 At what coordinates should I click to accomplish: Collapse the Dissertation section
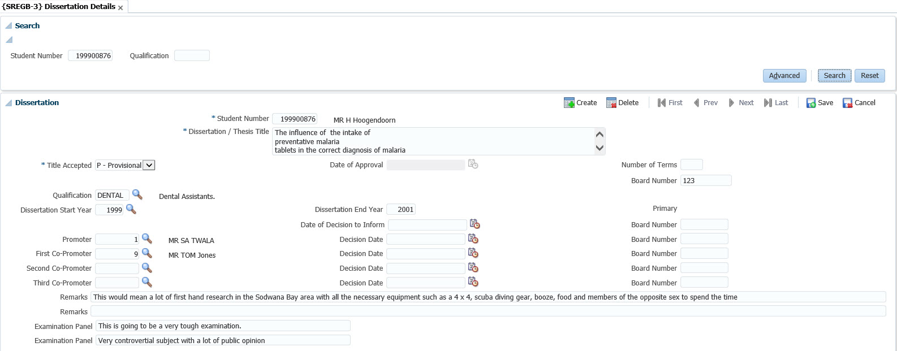(x=8, y=103)
